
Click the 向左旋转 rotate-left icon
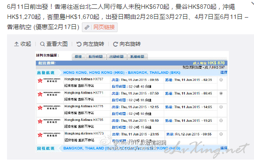click(x=79, y=44)
